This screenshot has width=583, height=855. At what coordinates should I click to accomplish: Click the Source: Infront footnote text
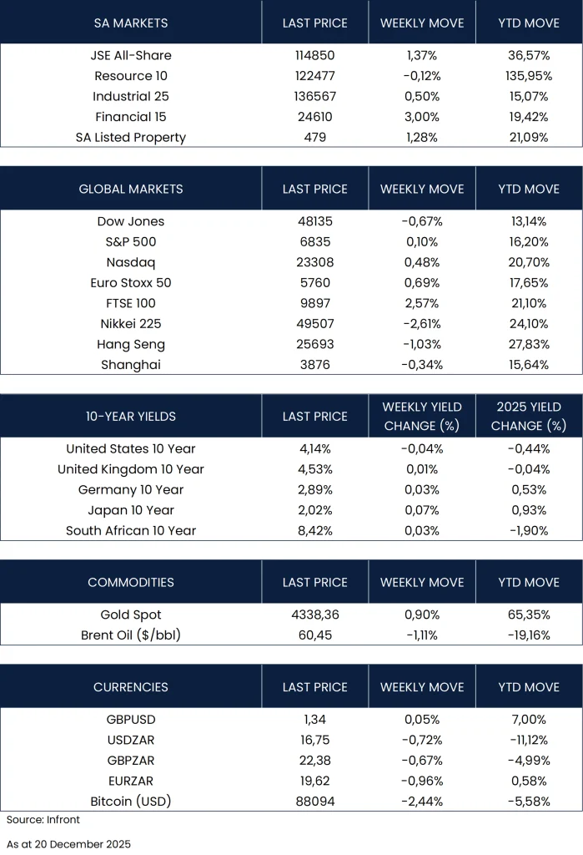43,820
